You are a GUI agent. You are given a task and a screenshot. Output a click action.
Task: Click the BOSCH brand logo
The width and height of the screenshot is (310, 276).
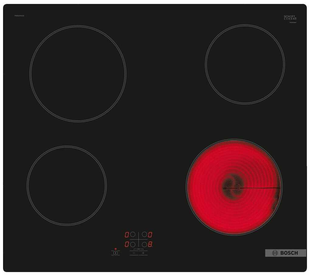285,253
